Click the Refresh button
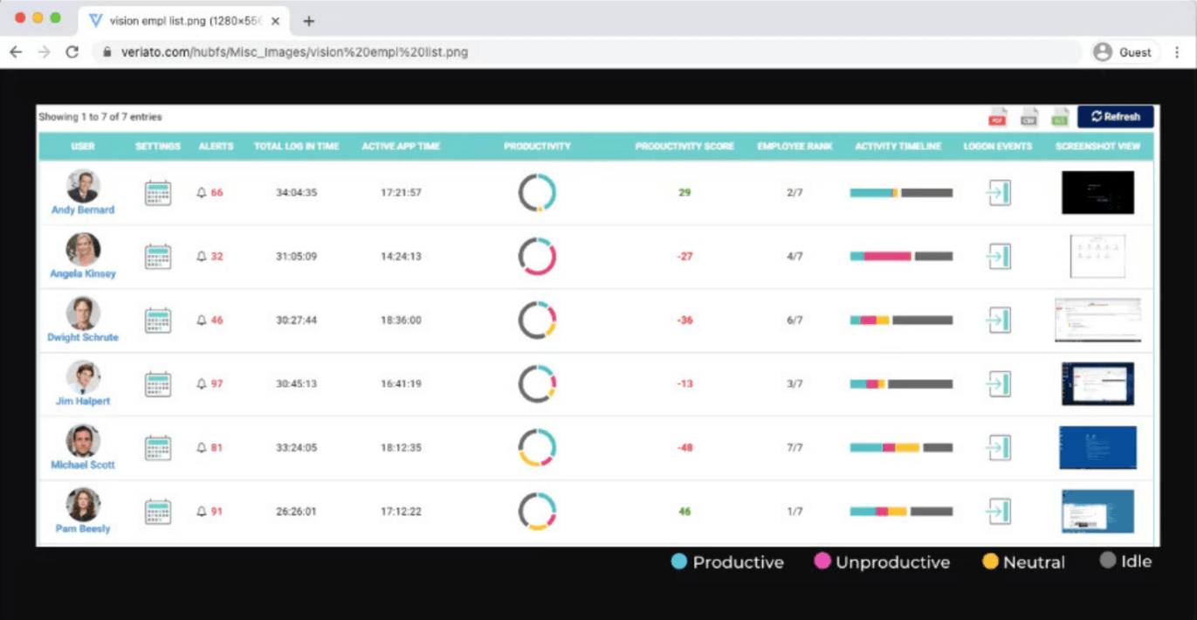This screenshot has width=1197, height=620. (1115, 117)
